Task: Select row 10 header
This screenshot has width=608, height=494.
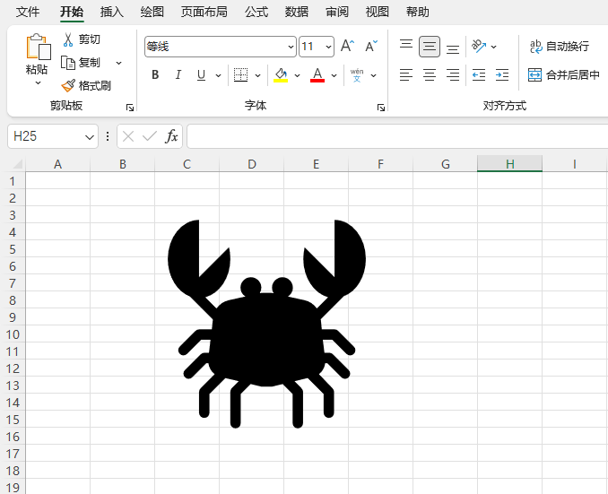Action: click(13, 334)
